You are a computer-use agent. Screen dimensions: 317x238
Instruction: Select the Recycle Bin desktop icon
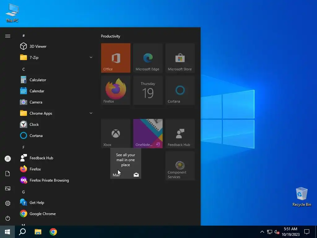[302, 196]
